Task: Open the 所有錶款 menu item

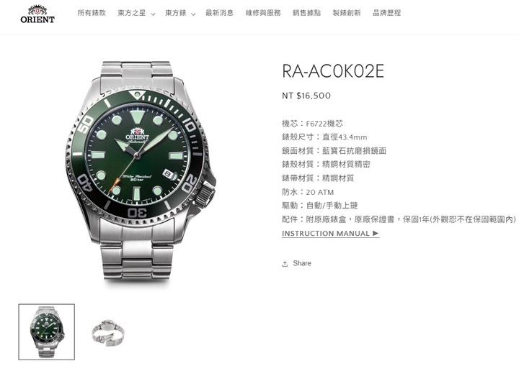Action: (92, 13)
